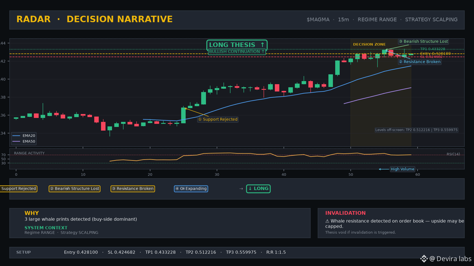
Task: Click the Resistance Broken annotation on the chart
Action: [x=420, y=62]
